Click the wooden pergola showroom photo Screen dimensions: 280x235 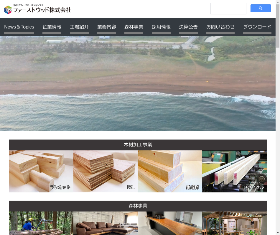(x=234, y=223)
